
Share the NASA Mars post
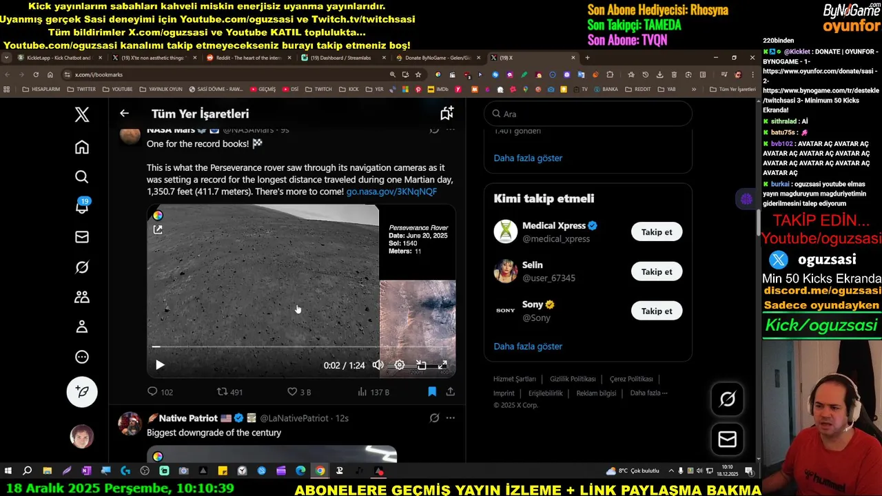pyautogui.click(x=450, y=391)
